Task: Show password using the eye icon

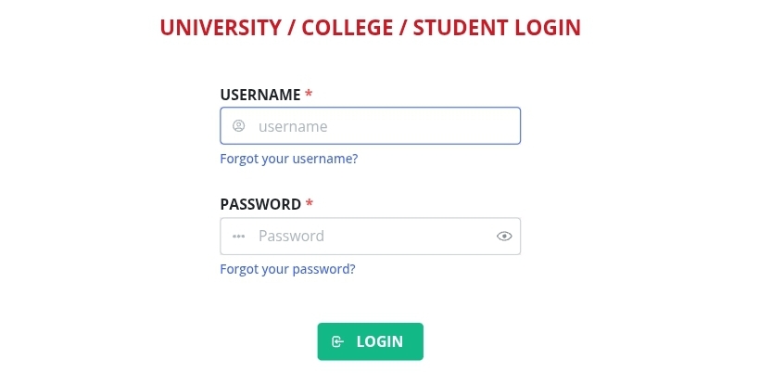Action: 504,237
